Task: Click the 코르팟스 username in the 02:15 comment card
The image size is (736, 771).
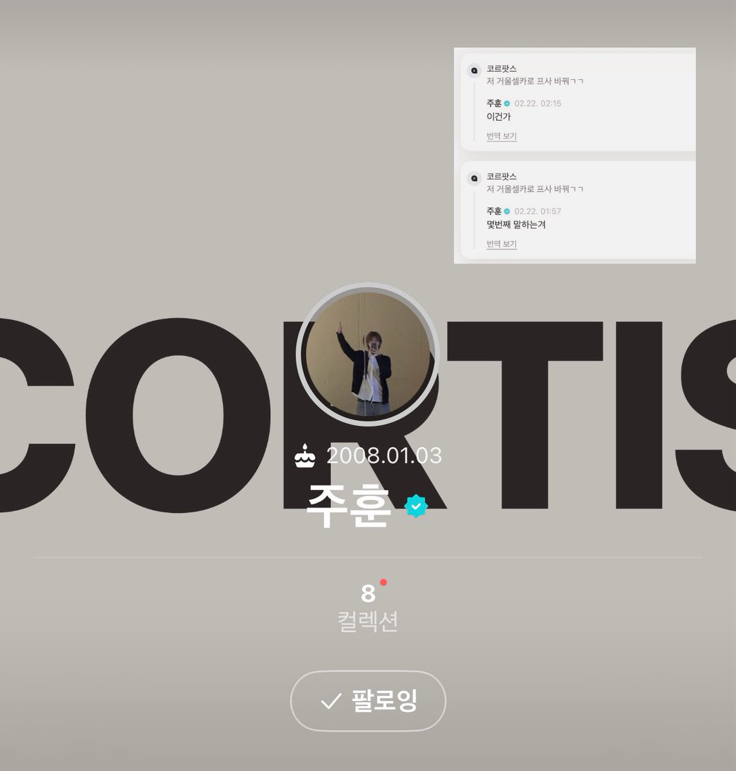Action: 502,69
